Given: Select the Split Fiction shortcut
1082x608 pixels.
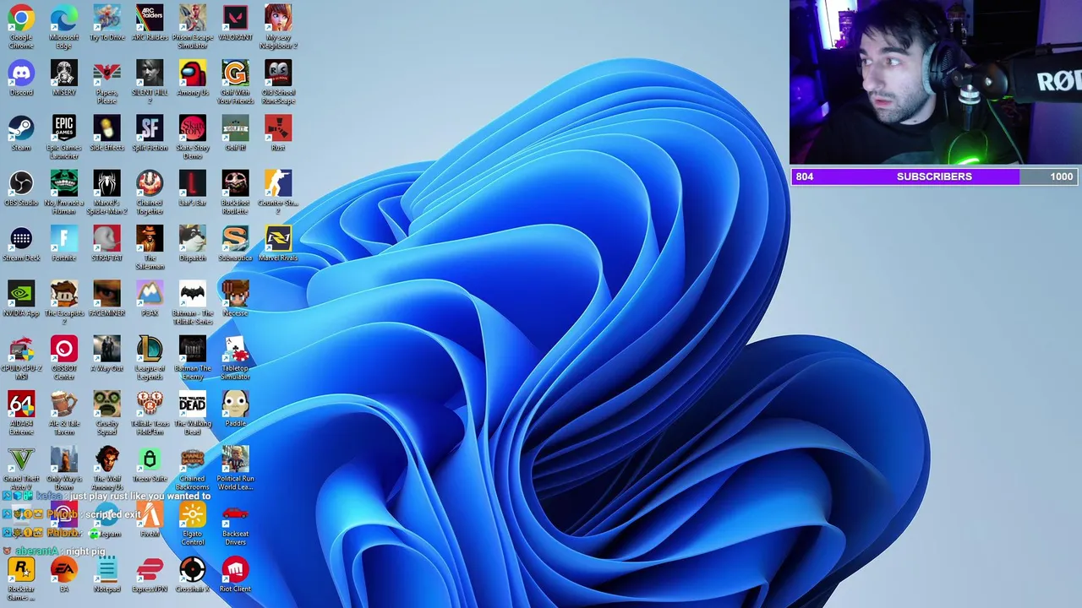Looking at the screenshot, I should 150,128.
